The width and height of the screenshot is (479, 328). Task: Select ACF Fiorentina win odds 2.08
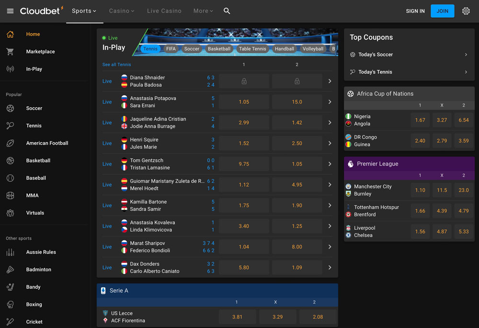tap(318, 317)
